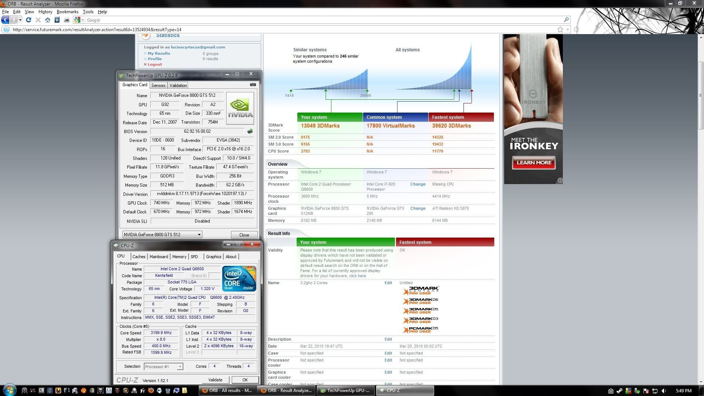The width and height of the screenshot is (704, 396).
Task: Open the Graphics tab in CPU-Z
Action: pyautogui.click(x=213, y=257)
